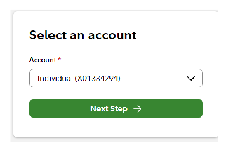This screenshot has height=155, width=233.
Task: Click the red required asterisk
Action: 60,59
